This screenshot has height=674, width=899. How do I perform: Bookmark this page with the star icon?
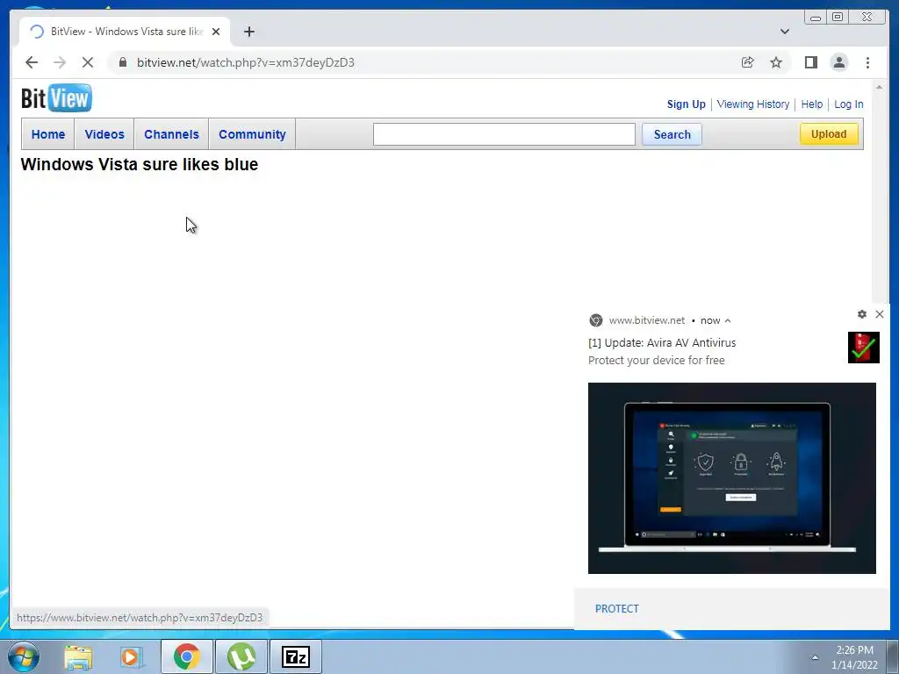coord(776,62)
